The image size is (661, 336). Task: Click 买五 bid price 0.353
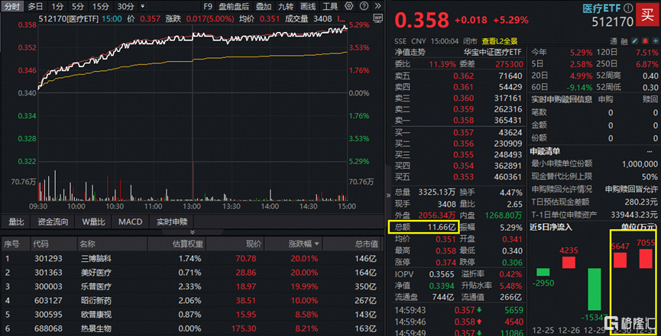pyautogui.click(x=463, y=177)
